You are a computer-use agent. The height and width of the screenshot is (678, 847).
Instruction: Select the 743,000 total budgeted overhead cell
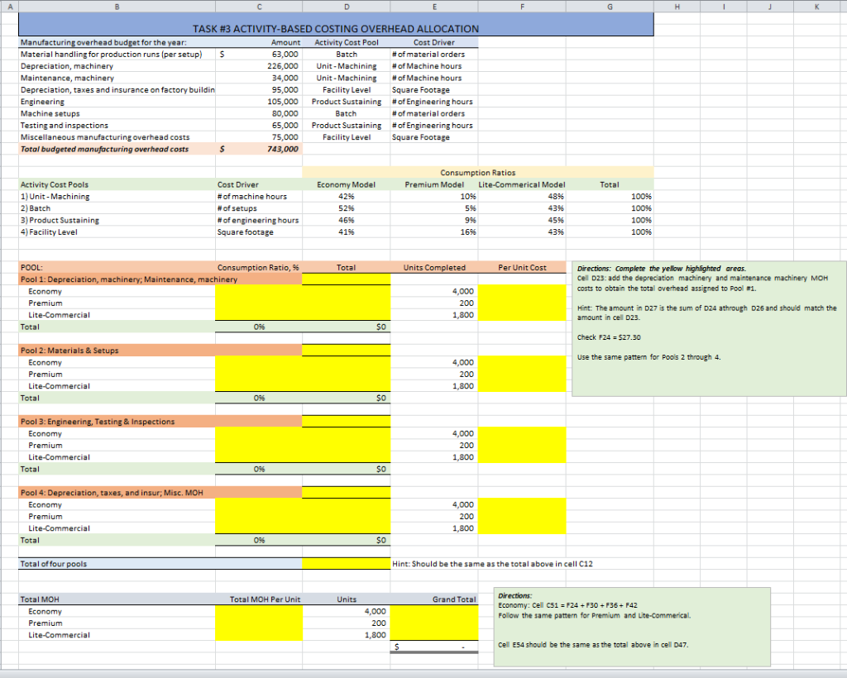pos(259,149)
